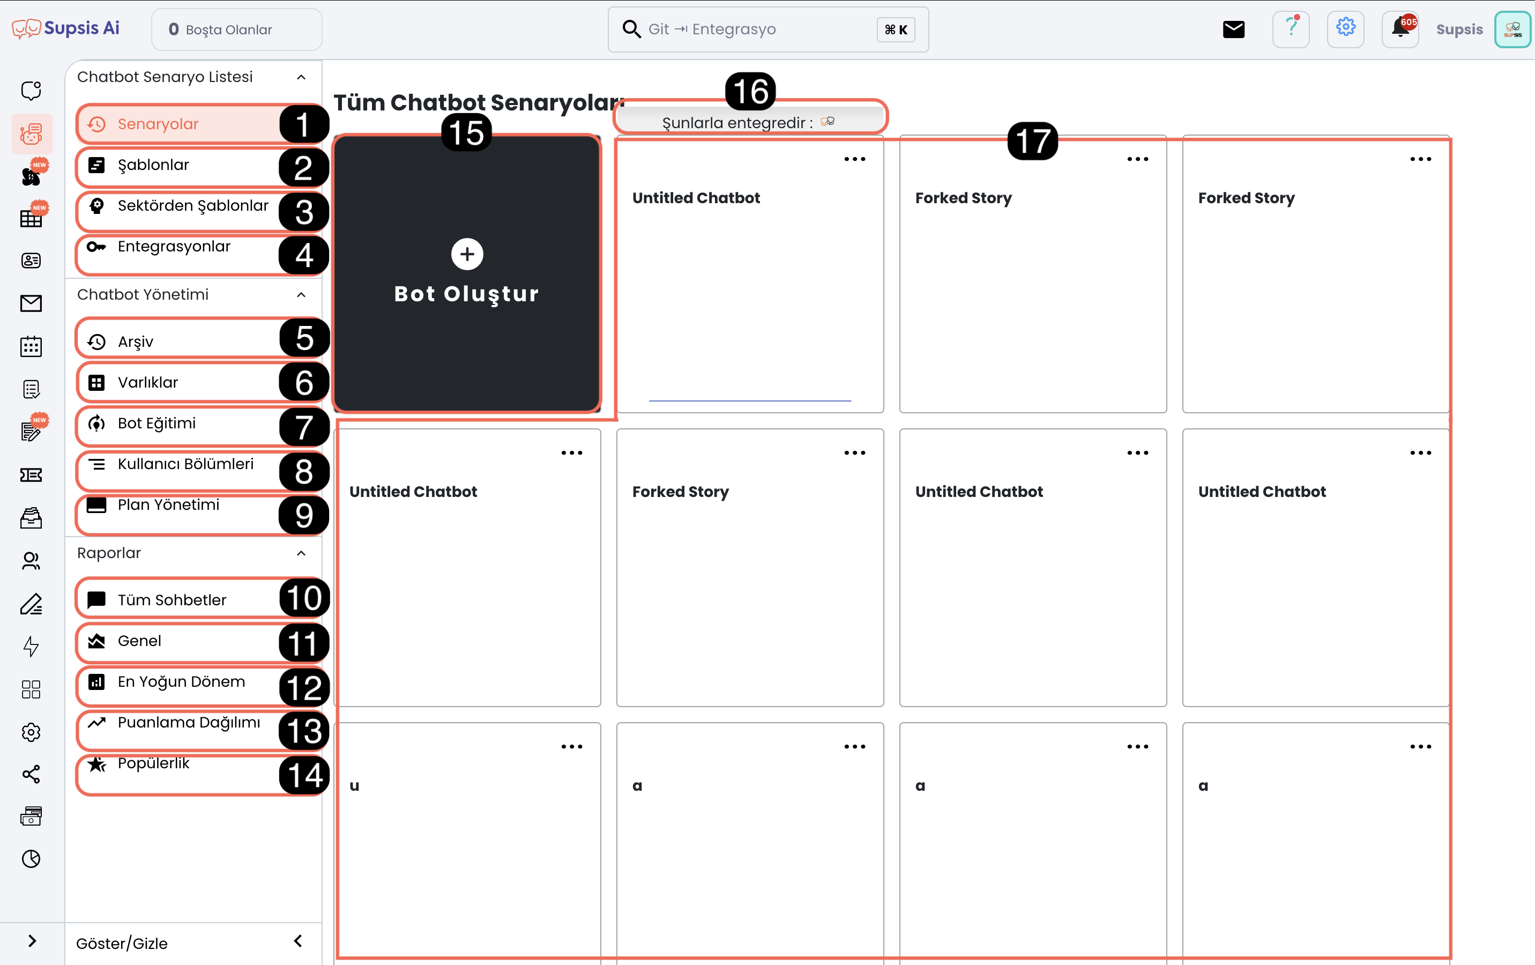Open options menu of the 'u' card
Screen dimensions: 1535x965
click(572, 747)
